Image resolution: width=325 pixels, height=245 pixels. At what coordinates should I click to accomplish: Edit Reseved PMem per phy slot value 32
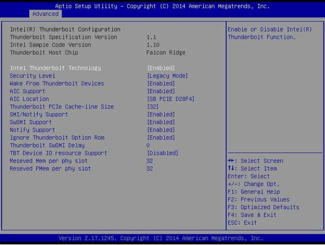(149, 169)
